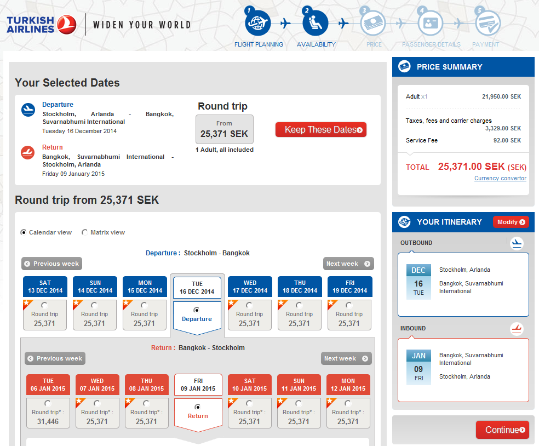This screenshot has height=446, width=539.
Task: Choose Wed 17 Dec 2014 departure radio
Action: coord(249,305)
